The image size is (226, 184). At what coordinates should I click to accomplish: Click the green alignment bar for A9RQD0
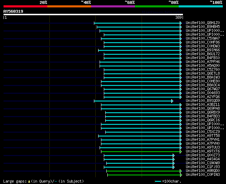143,171
